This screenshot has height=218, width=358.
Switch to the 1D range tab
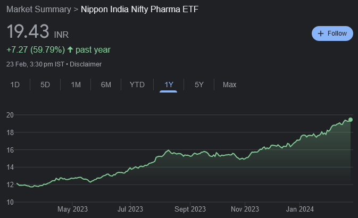(15, 85)
